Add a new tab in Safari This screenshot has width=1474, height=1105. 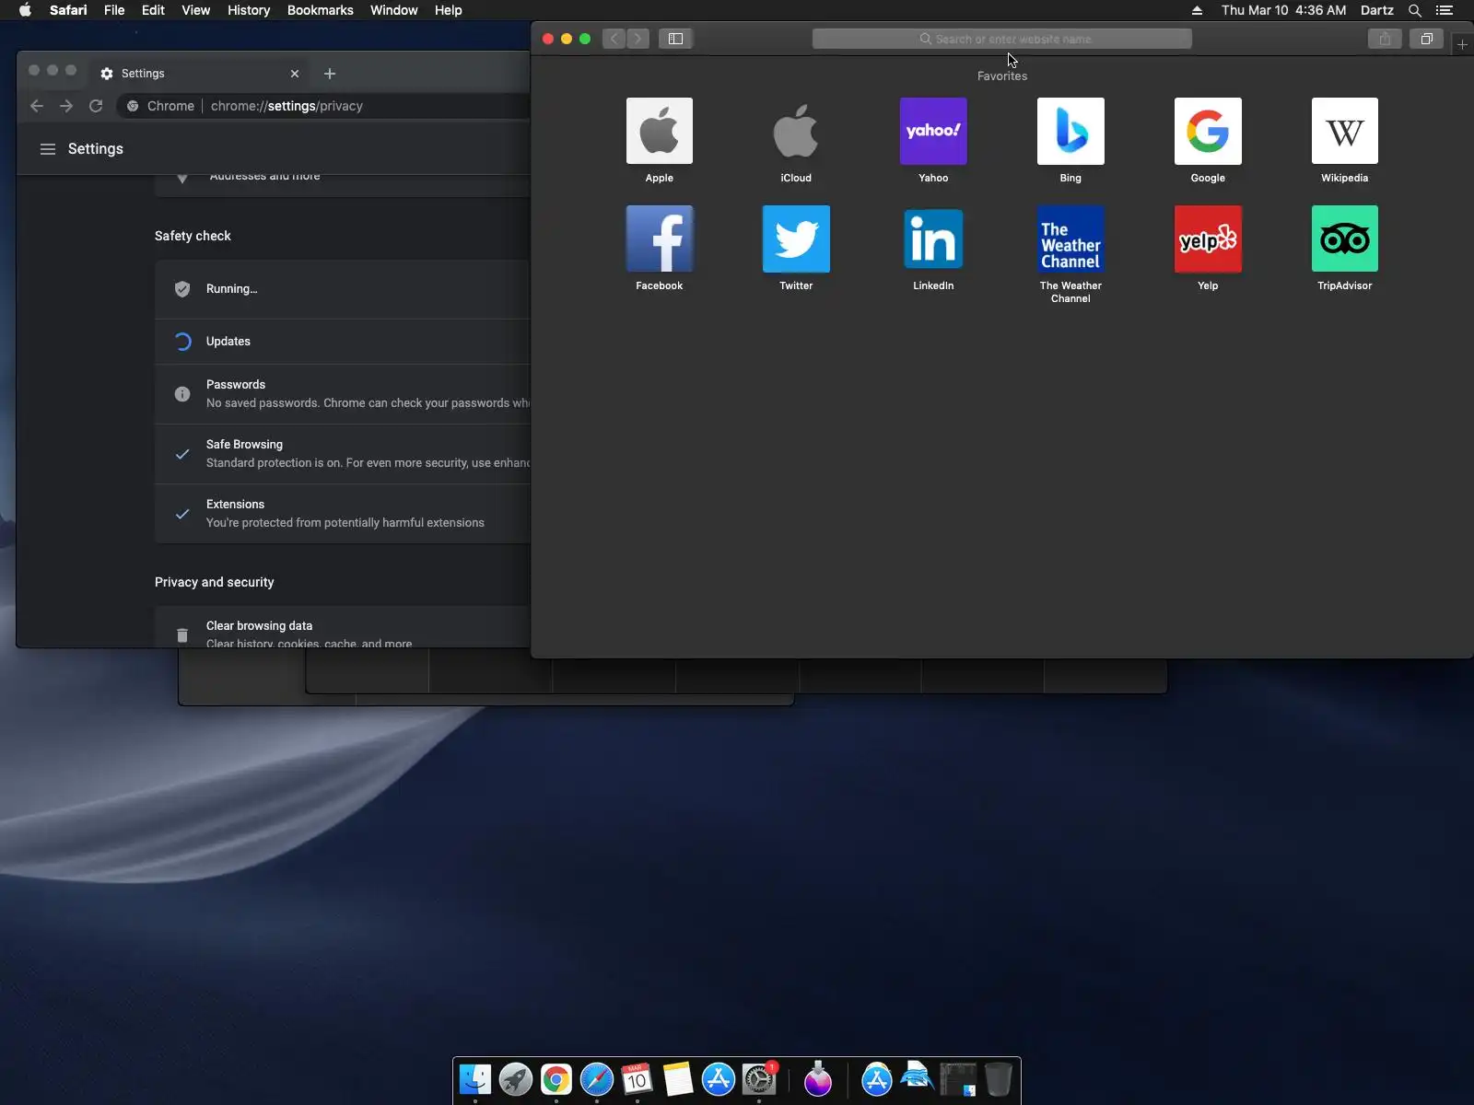pos(1462,44)
